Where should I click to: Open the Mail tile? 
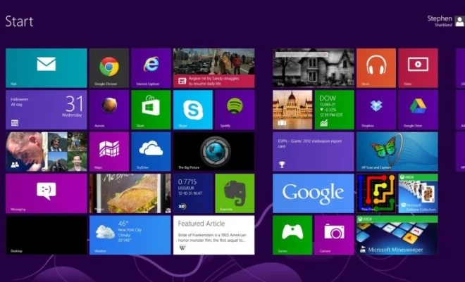point(46,68)
